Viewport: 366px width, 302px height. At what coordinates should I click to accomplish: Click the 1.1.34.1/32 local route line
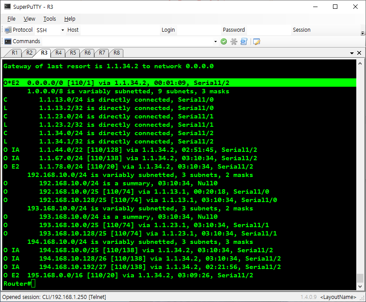(108, 141)
